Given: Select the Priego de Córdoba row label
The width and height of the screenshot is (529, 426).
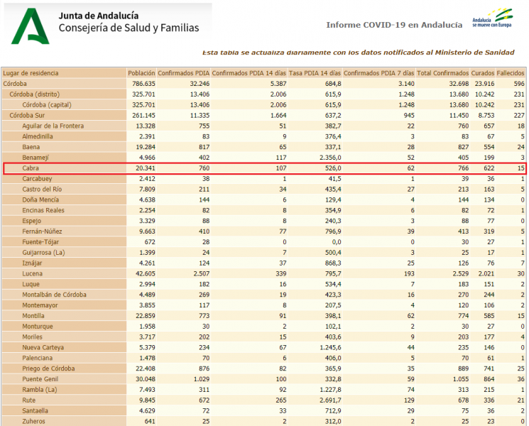Looking at the screenshot, I should point(48,368).
